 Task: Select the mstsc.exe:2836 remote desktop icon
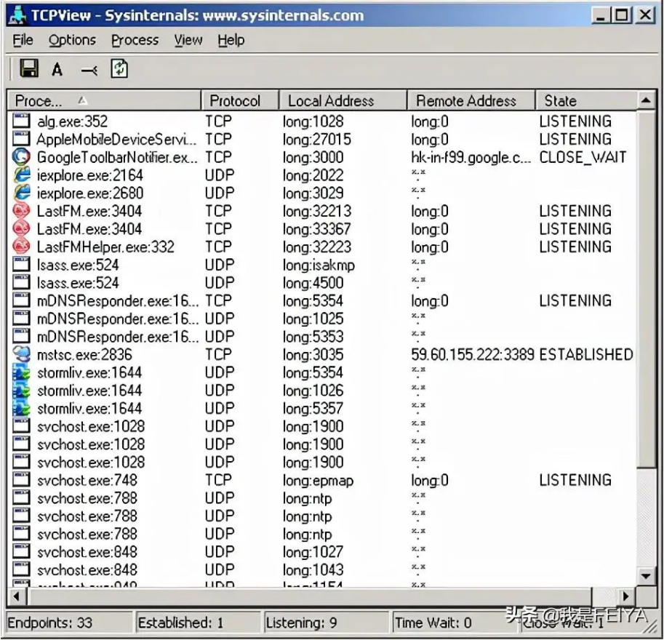pyautogui.click(x=23, y=355)
